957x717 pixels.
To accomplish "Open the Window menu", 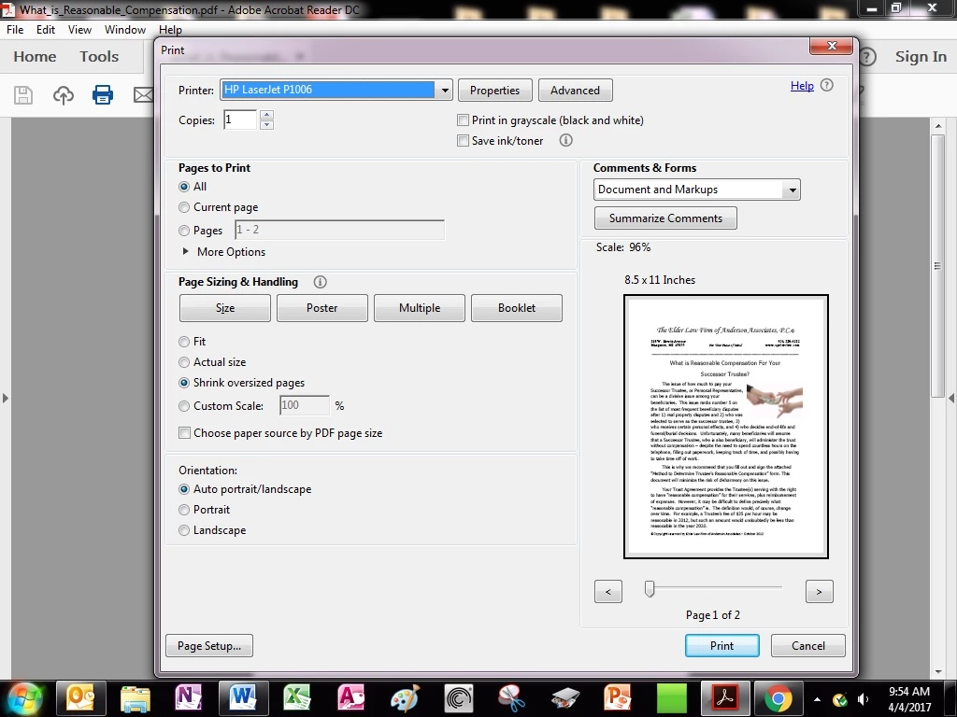I will click(125, 29).
